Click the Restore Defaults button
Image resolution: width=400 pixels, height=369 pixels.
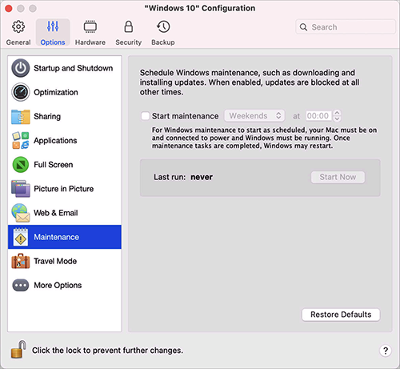point(341,315)
